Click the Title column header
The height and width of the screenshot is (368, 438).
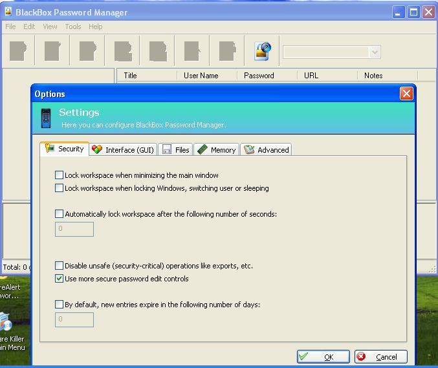(147, 76)
